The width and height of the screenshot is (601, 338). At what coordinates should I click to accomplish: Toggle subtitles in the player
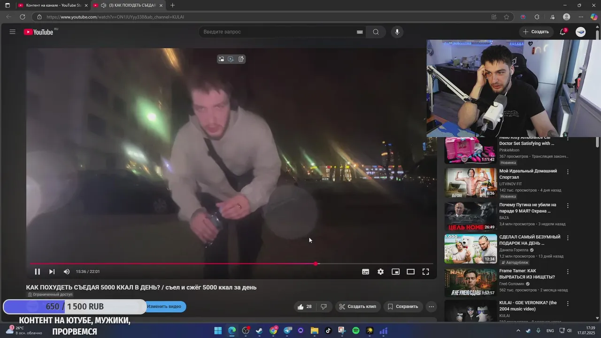point(365,271)
